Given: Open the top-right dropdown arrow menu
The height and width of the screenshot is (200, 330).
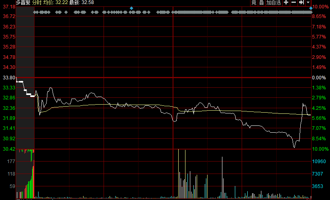Looking at the screenshot, I should [x=308, y=2].
